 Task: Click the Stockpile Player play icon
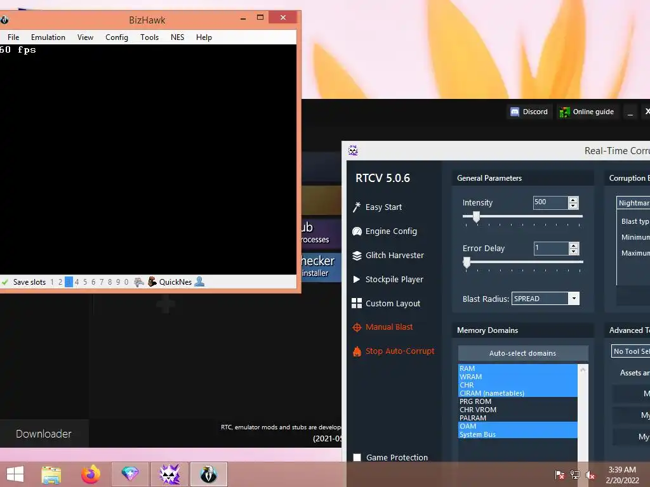(357, 279)
